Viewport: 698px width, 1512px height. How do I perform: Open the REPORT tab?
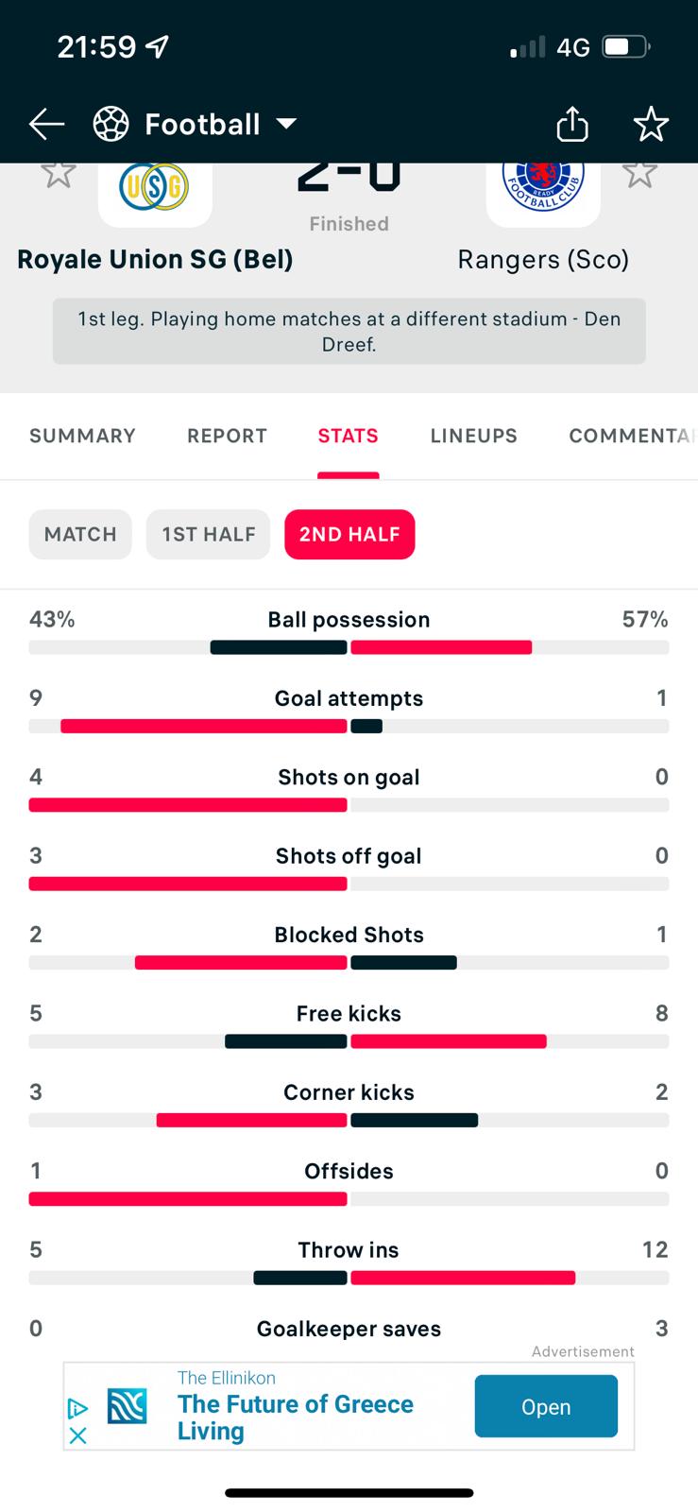(x=227, y=436)
